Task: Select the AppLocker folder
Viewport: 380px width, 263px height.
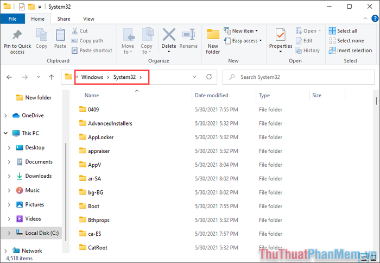Action: tap(101, 137)
